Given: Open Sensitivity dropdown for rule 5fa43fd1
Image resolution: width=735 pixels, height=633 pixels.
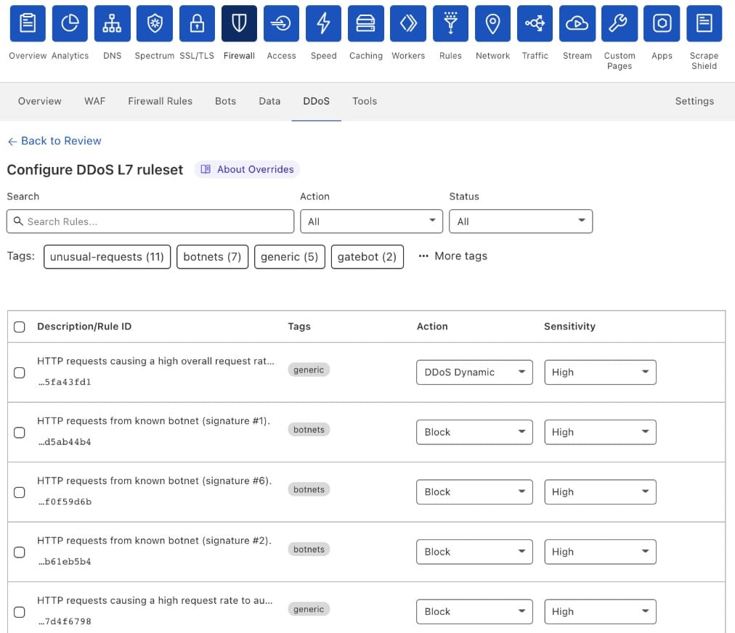Looking at the screenshot, I should point(600,372).
